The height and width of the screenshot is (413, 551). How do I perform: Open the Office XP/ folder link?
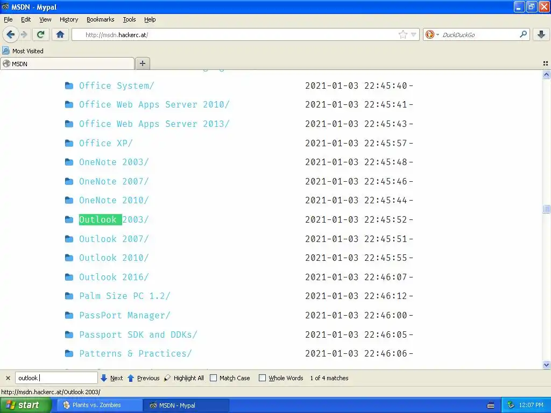click(x=106, y=143)
